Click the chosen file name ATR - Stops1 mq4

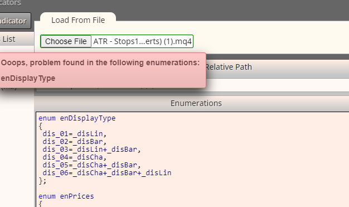tap(142, 41)
